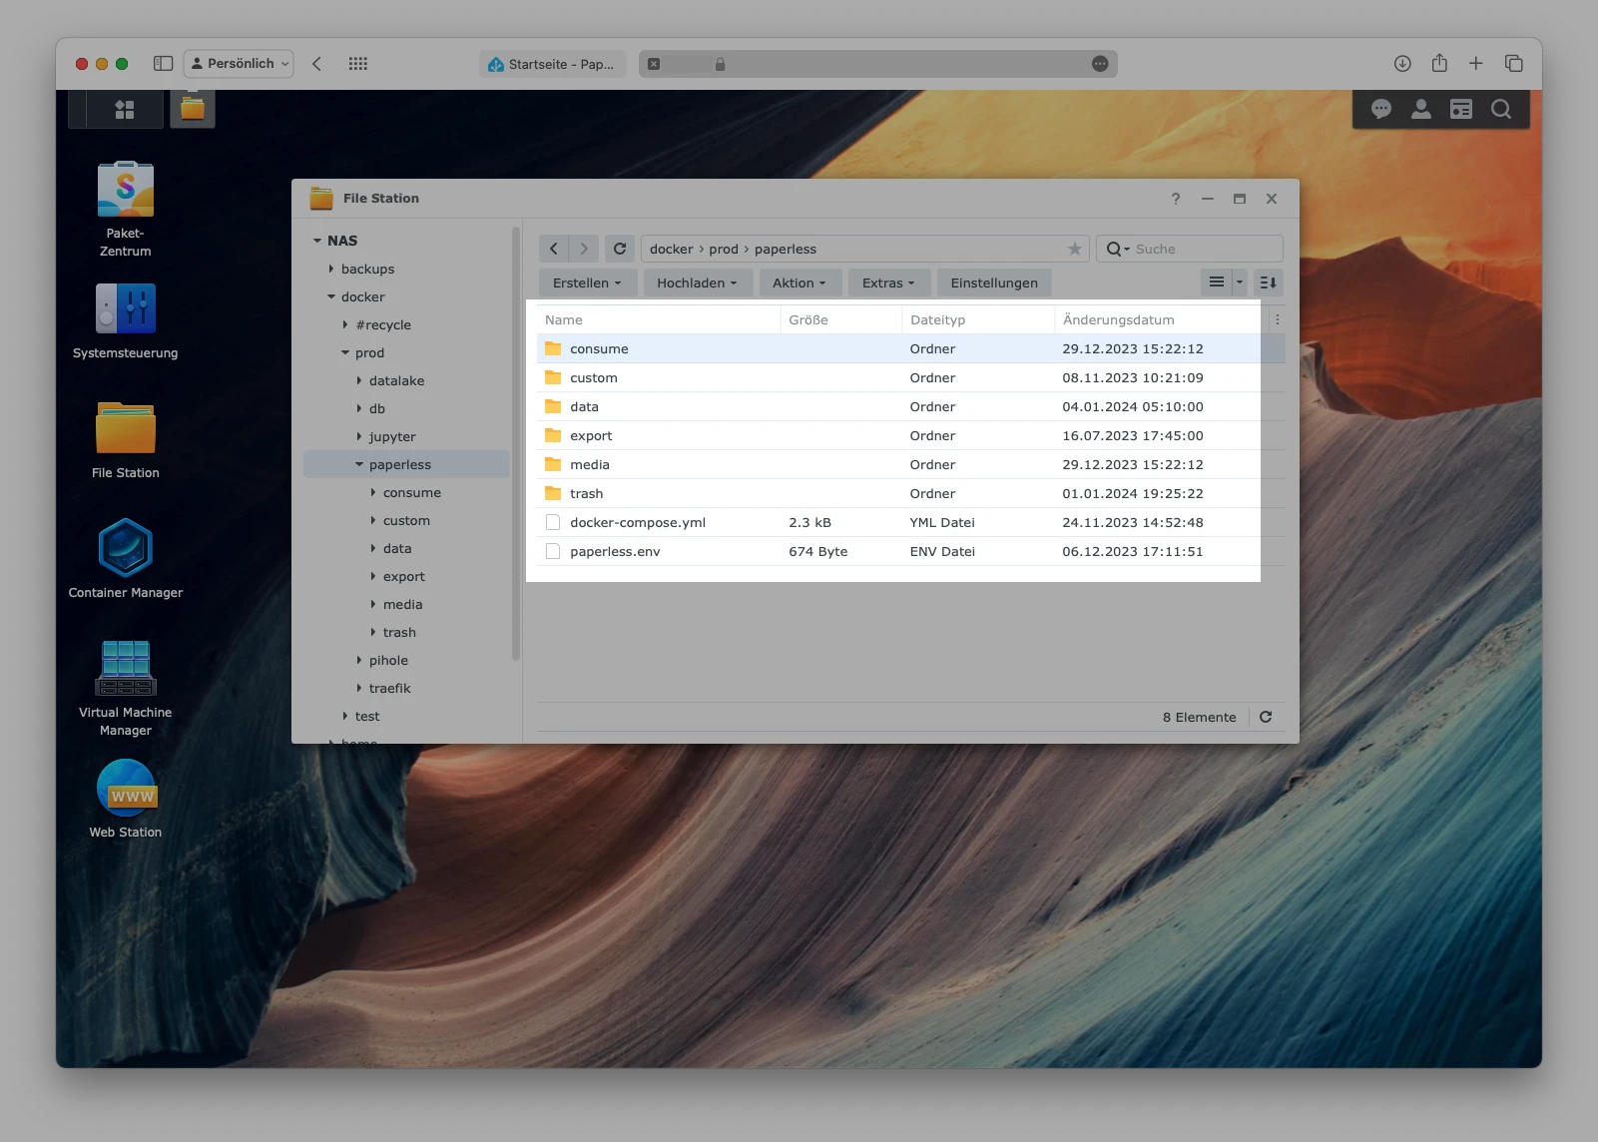This screenshot has width=1598, height=1142.
Task: Open the DSM user account icon
Action: point(1421,110)
